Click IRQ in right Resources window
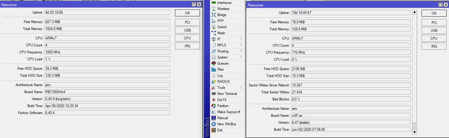The width and height of the screenshot is (449, 138). click(434, 46)
